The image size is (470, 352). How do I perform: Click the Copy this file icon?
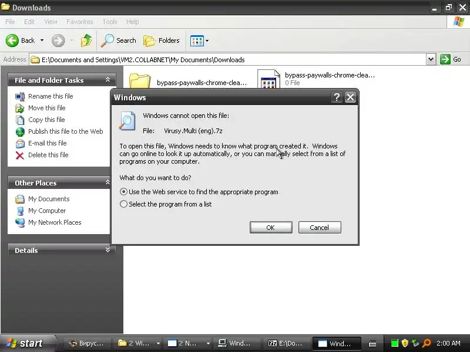click(20, 120)
